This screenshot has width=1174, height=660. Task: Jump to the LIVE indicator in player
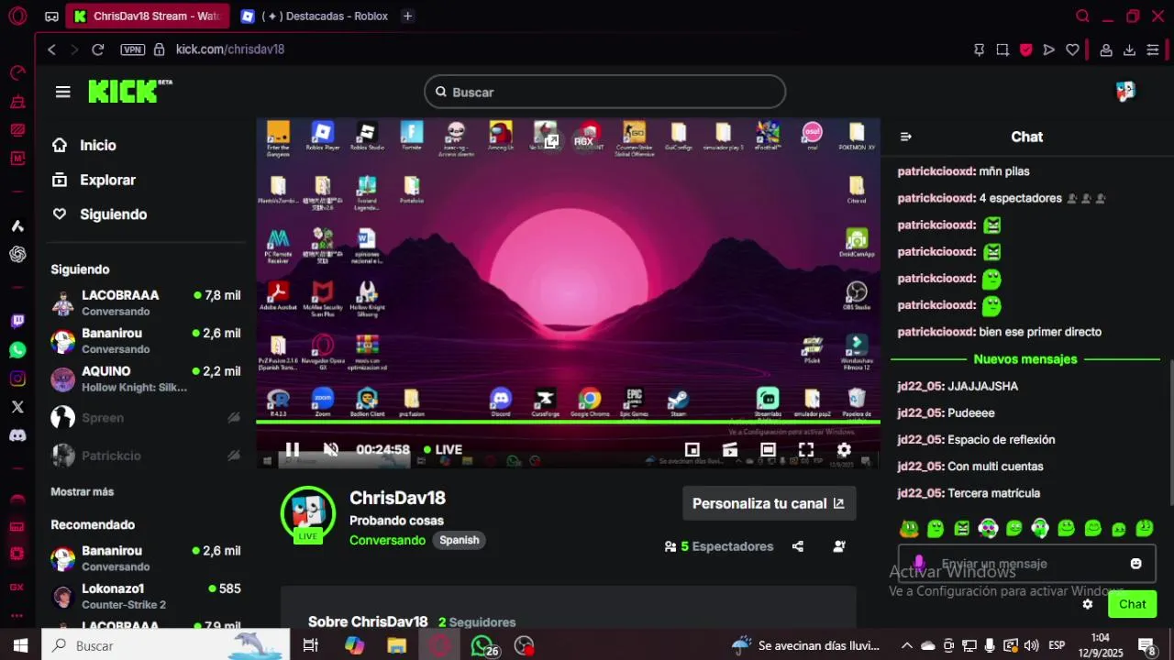(442, 449)
